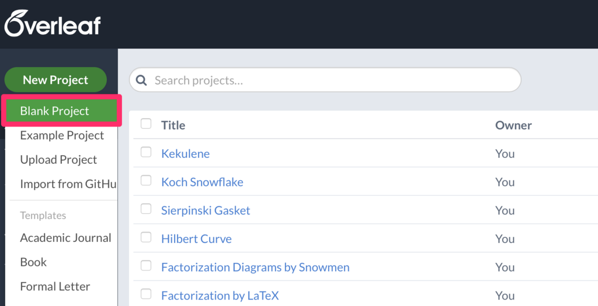Viewport: 598px width, 306px height.
Task: Open the Kekulene project link
Action: 185,154
